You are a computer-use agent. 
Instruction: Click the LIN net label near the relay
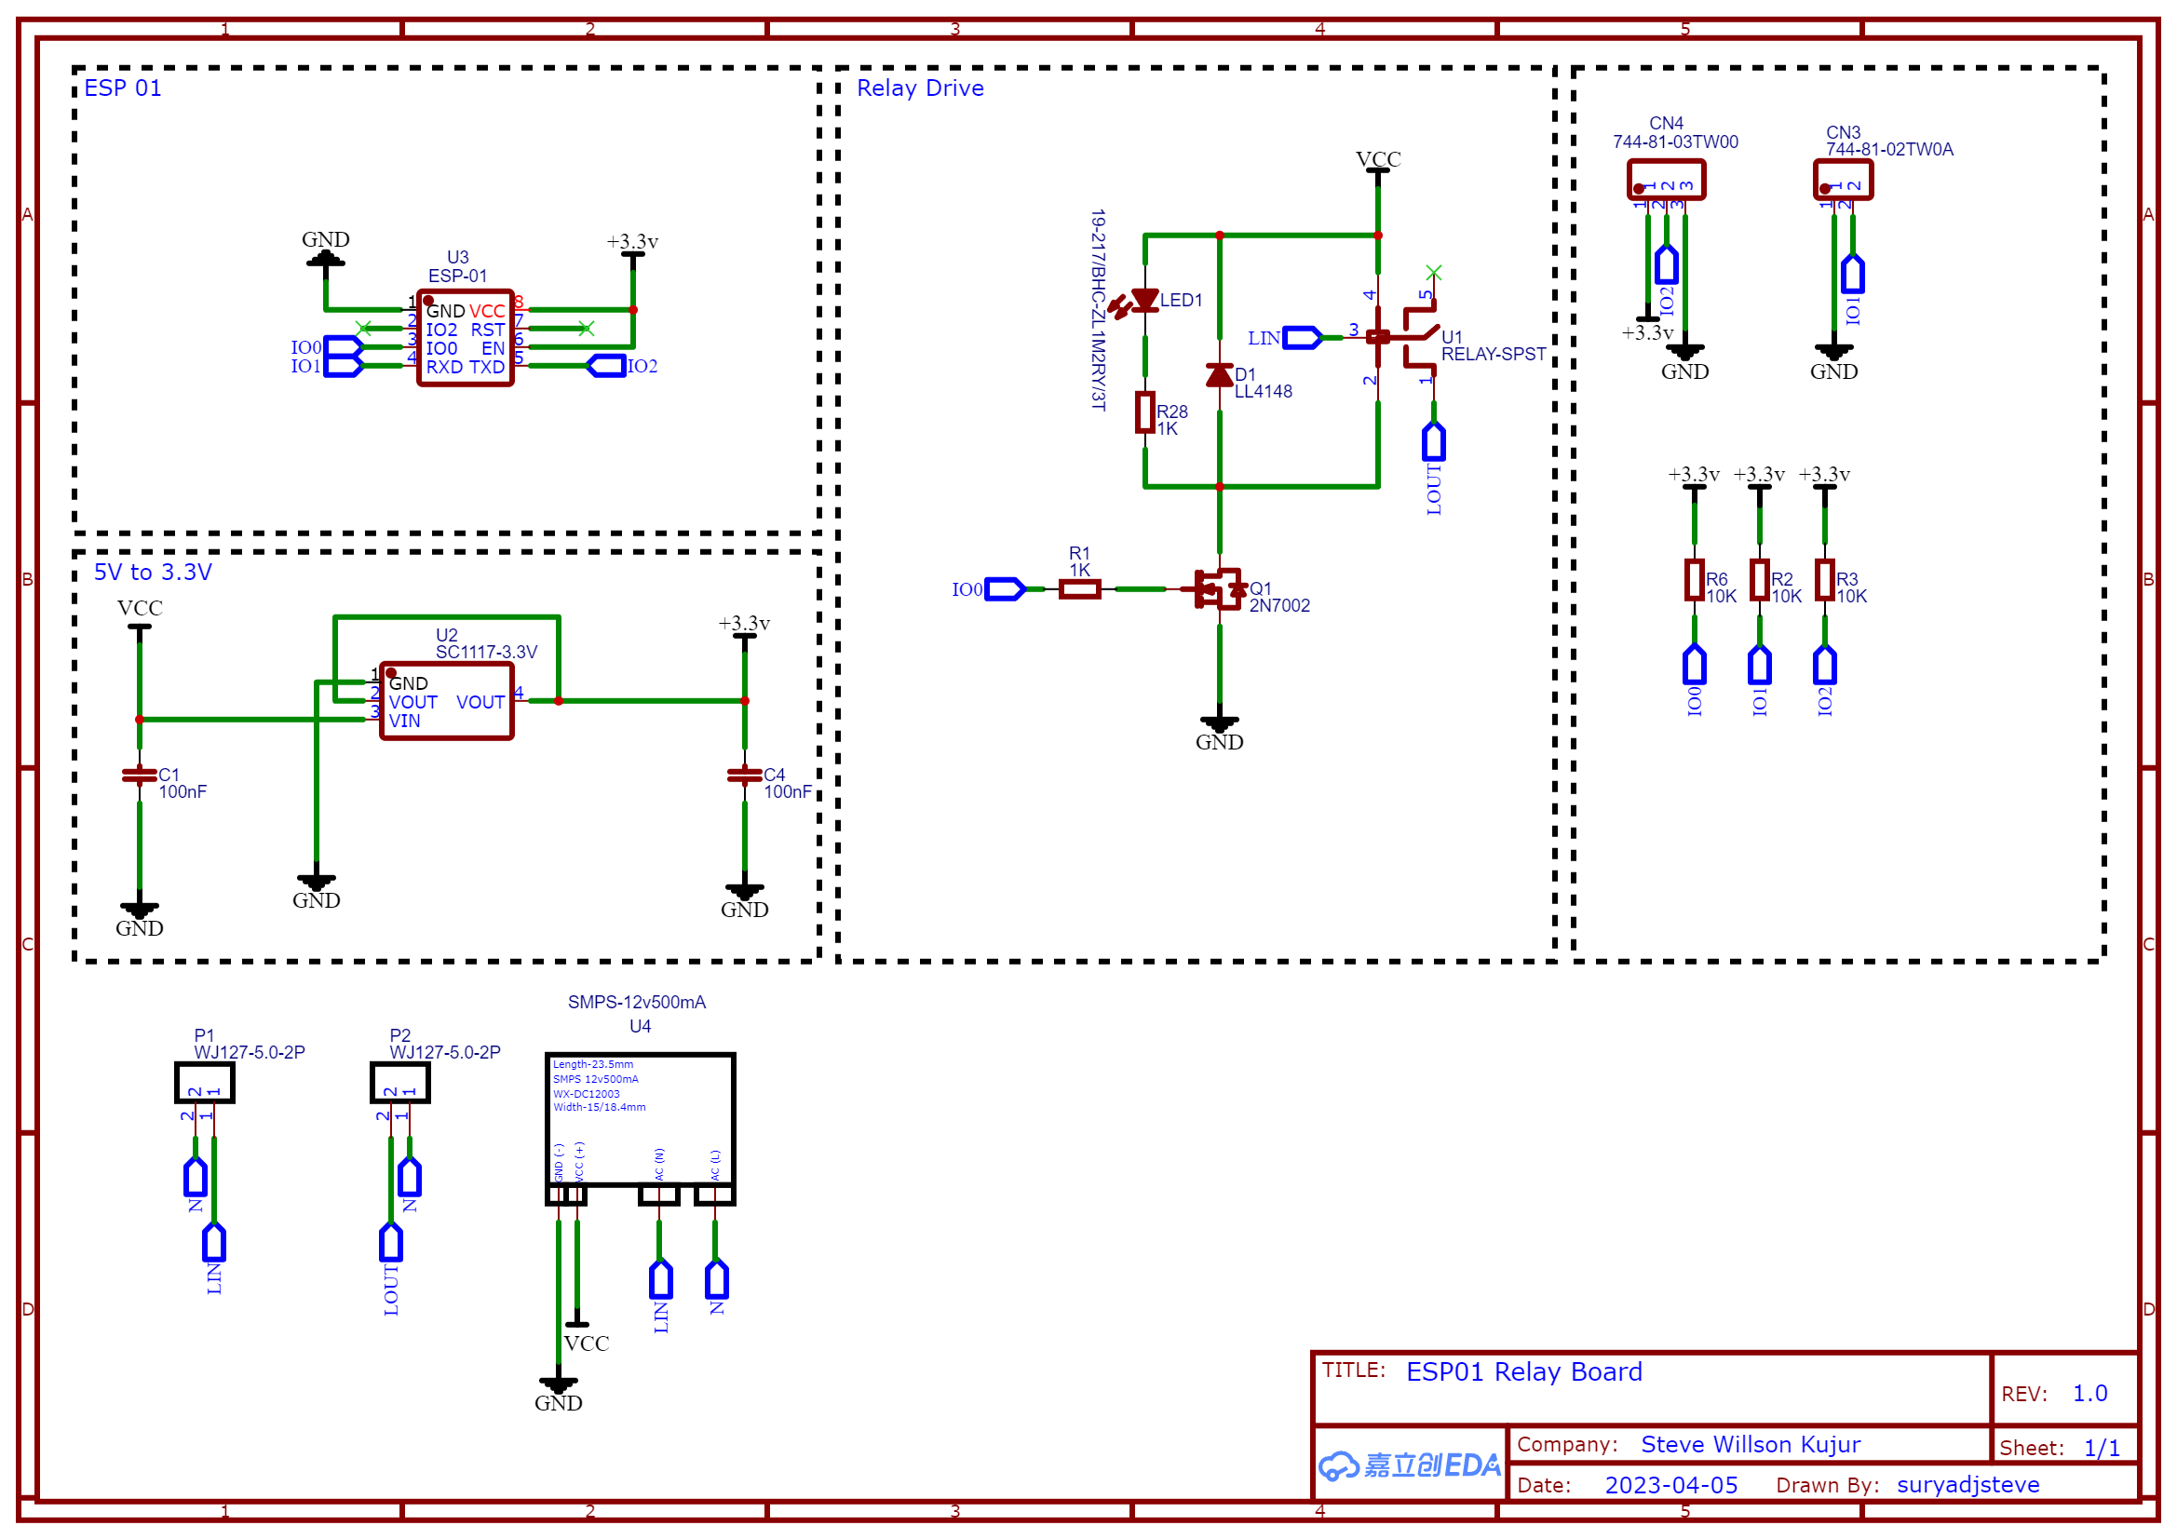click(1302, 337)
